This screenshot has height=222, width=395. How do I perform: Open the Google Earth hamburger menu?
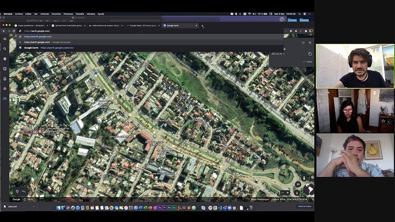[x=5, y=39]
